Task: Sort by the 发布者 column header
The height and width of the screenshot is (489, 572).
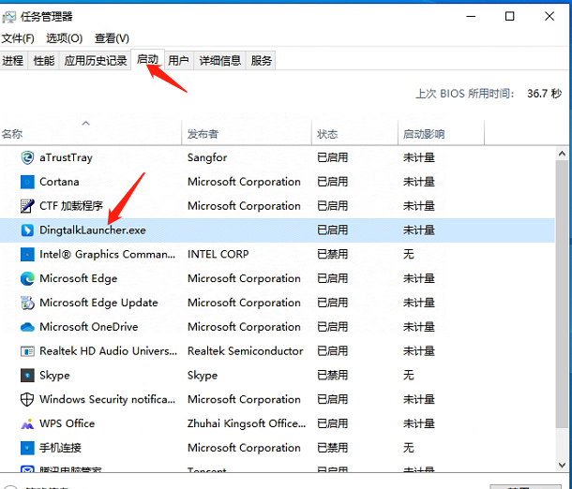Action: coord(247,132)
